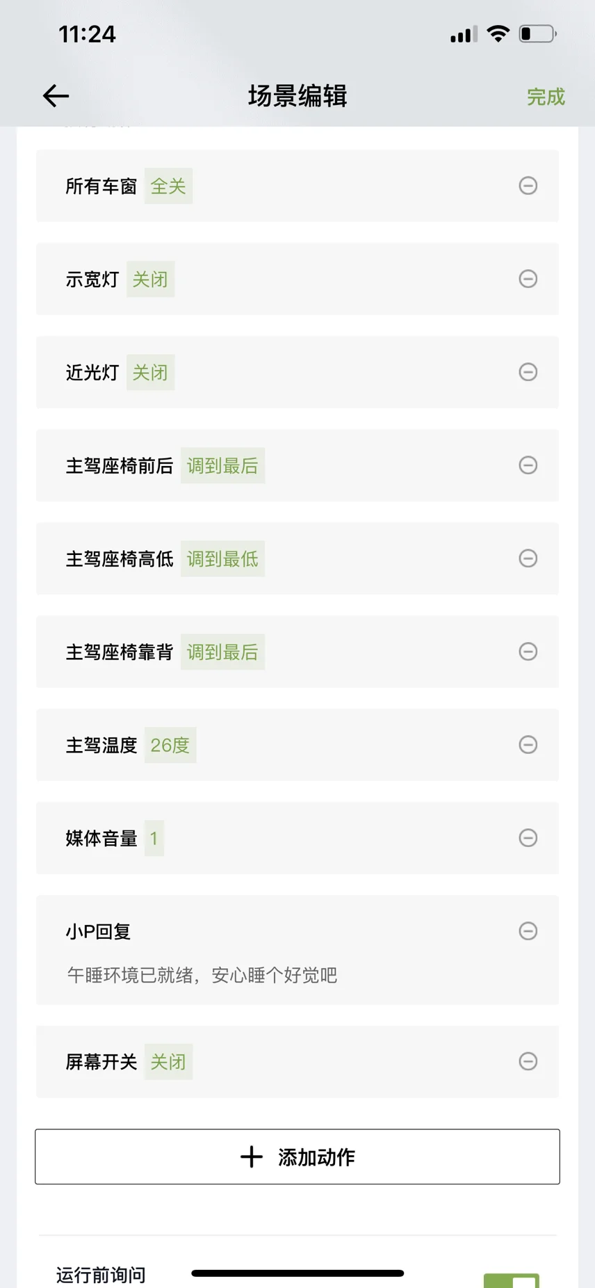The height and width of the screenshot is (1288, 595).
Task: Change the 所有车窗 全关 value
Action: pyautogui.click(x=168, y=186)
